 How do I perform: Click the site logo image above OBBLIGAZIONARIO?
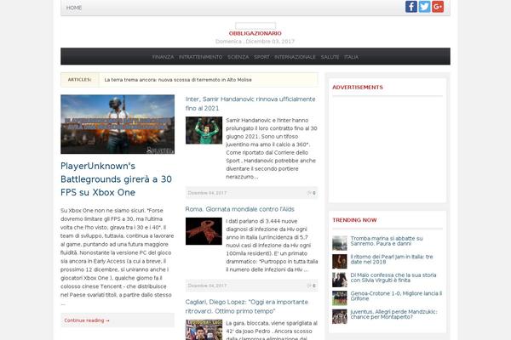255,26
